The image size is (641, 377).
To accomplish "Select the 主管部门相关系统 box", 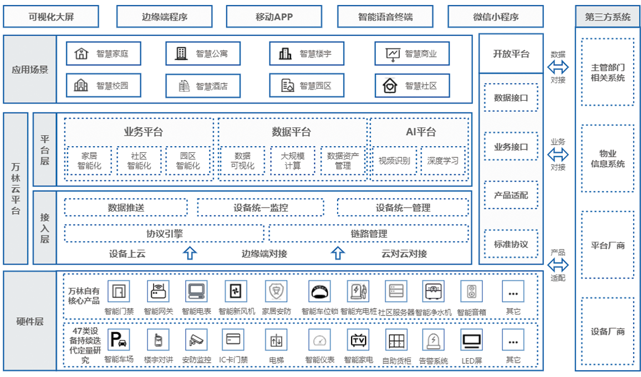I will point(608,72).
